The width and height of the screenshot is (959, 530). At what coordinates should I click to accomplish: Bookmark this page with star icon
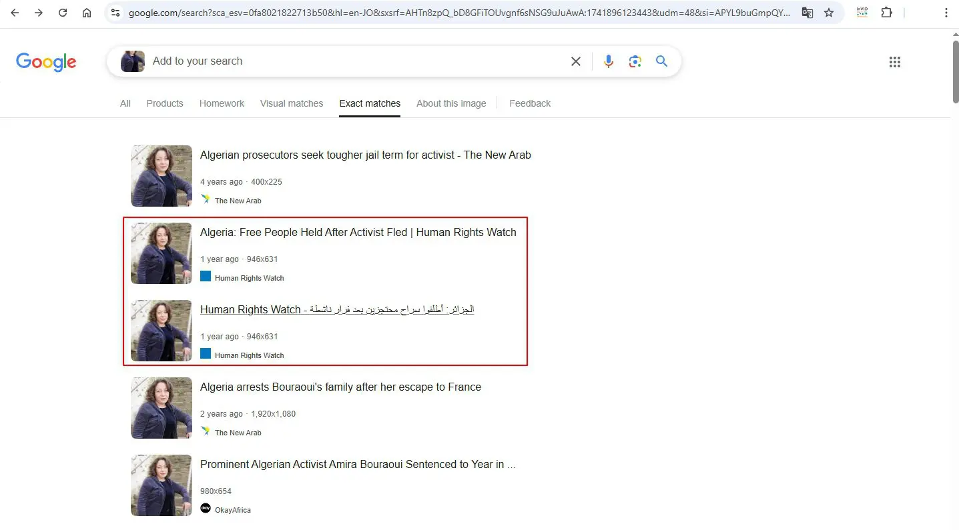[x=829, y=13]
